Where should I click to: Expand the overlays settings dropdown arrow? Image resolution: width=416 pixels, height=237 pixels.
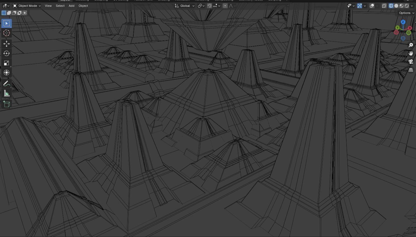click(377, 6)
